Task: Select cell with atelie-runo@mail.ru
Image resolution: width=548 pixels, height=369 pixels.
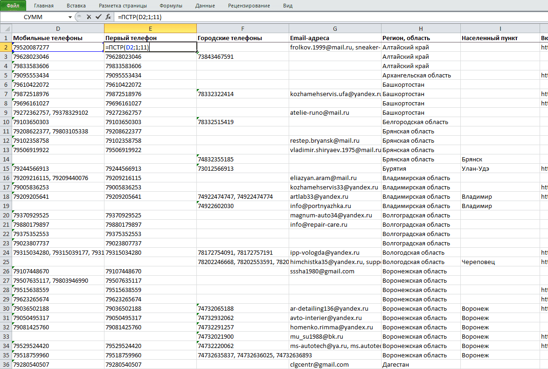Action: (x=335, y=112)
